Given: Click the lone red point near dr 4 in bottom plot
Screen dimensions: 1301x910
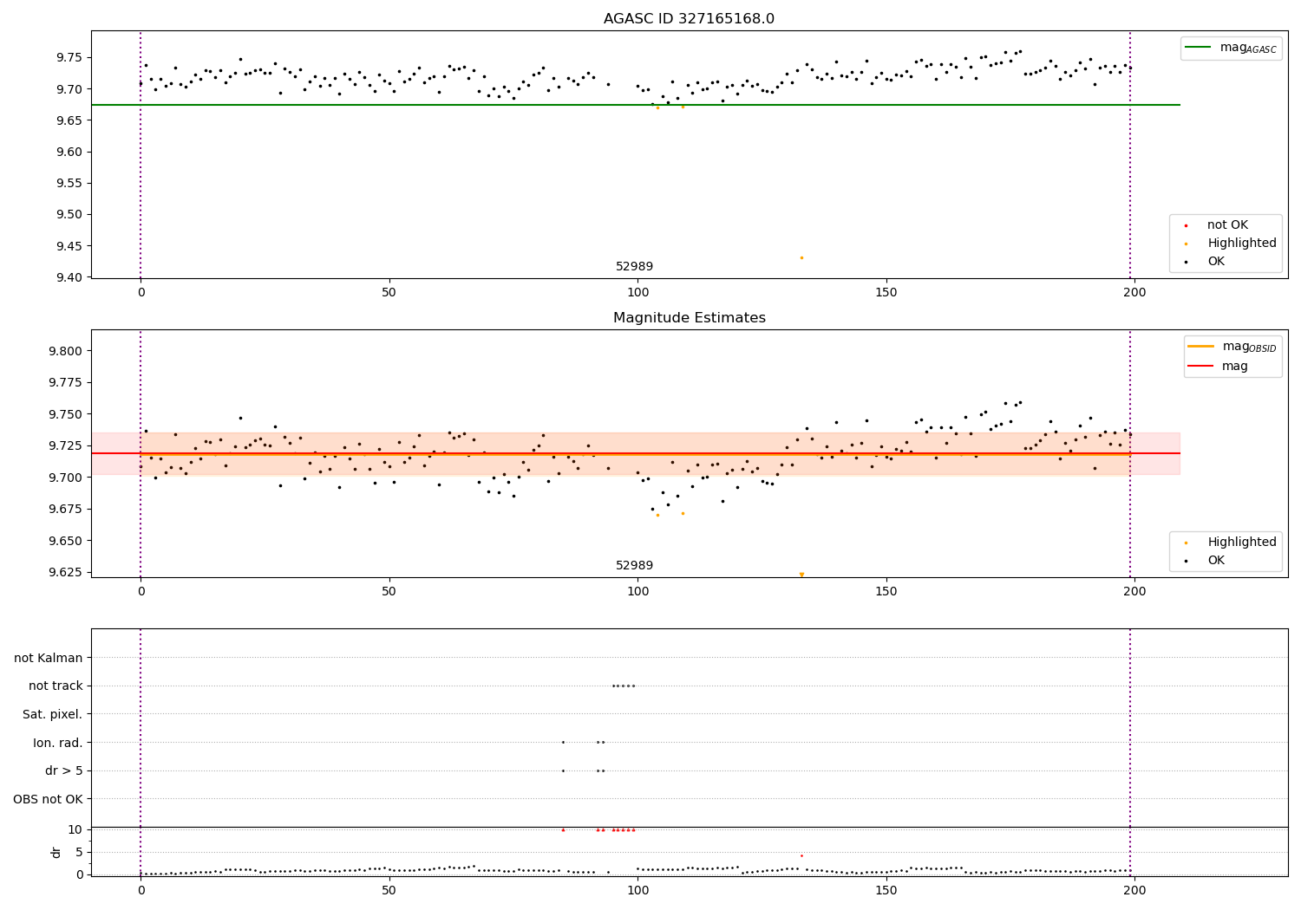Looking at the screenshot, I should click(x=801, y=855).
